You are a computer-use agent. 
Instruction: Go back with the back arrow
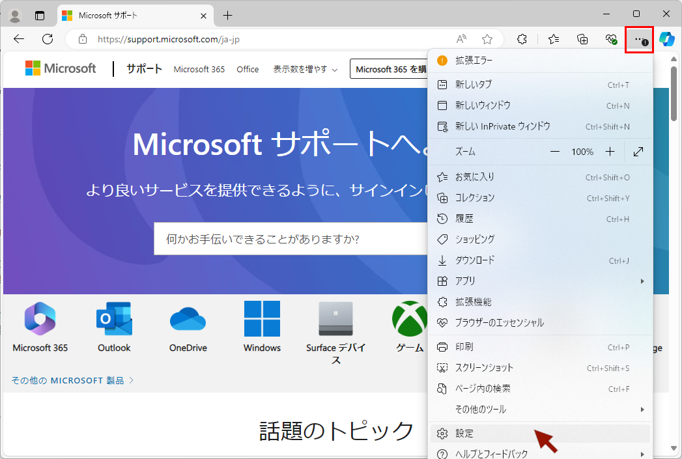19,39
